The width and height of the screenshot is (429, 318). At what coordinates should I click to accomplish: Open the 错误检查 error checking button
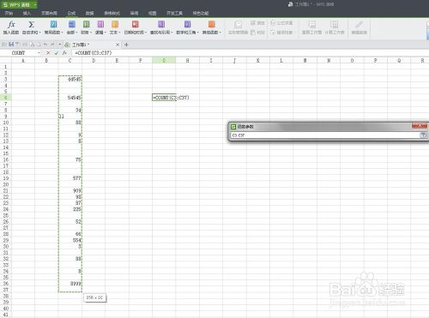281,33
